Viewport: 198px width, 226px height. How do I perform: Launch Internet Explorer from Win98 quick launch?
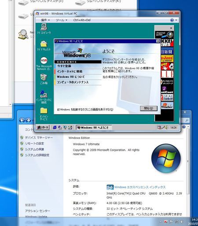pyautogui.click(x=55, y=128)
